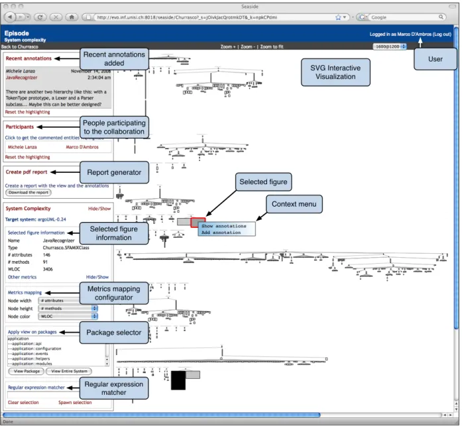This screenshot has width=462, height=426.
Task: Select participant Michele Lanza
Action: pyautogui.click(x=22, y=147)
